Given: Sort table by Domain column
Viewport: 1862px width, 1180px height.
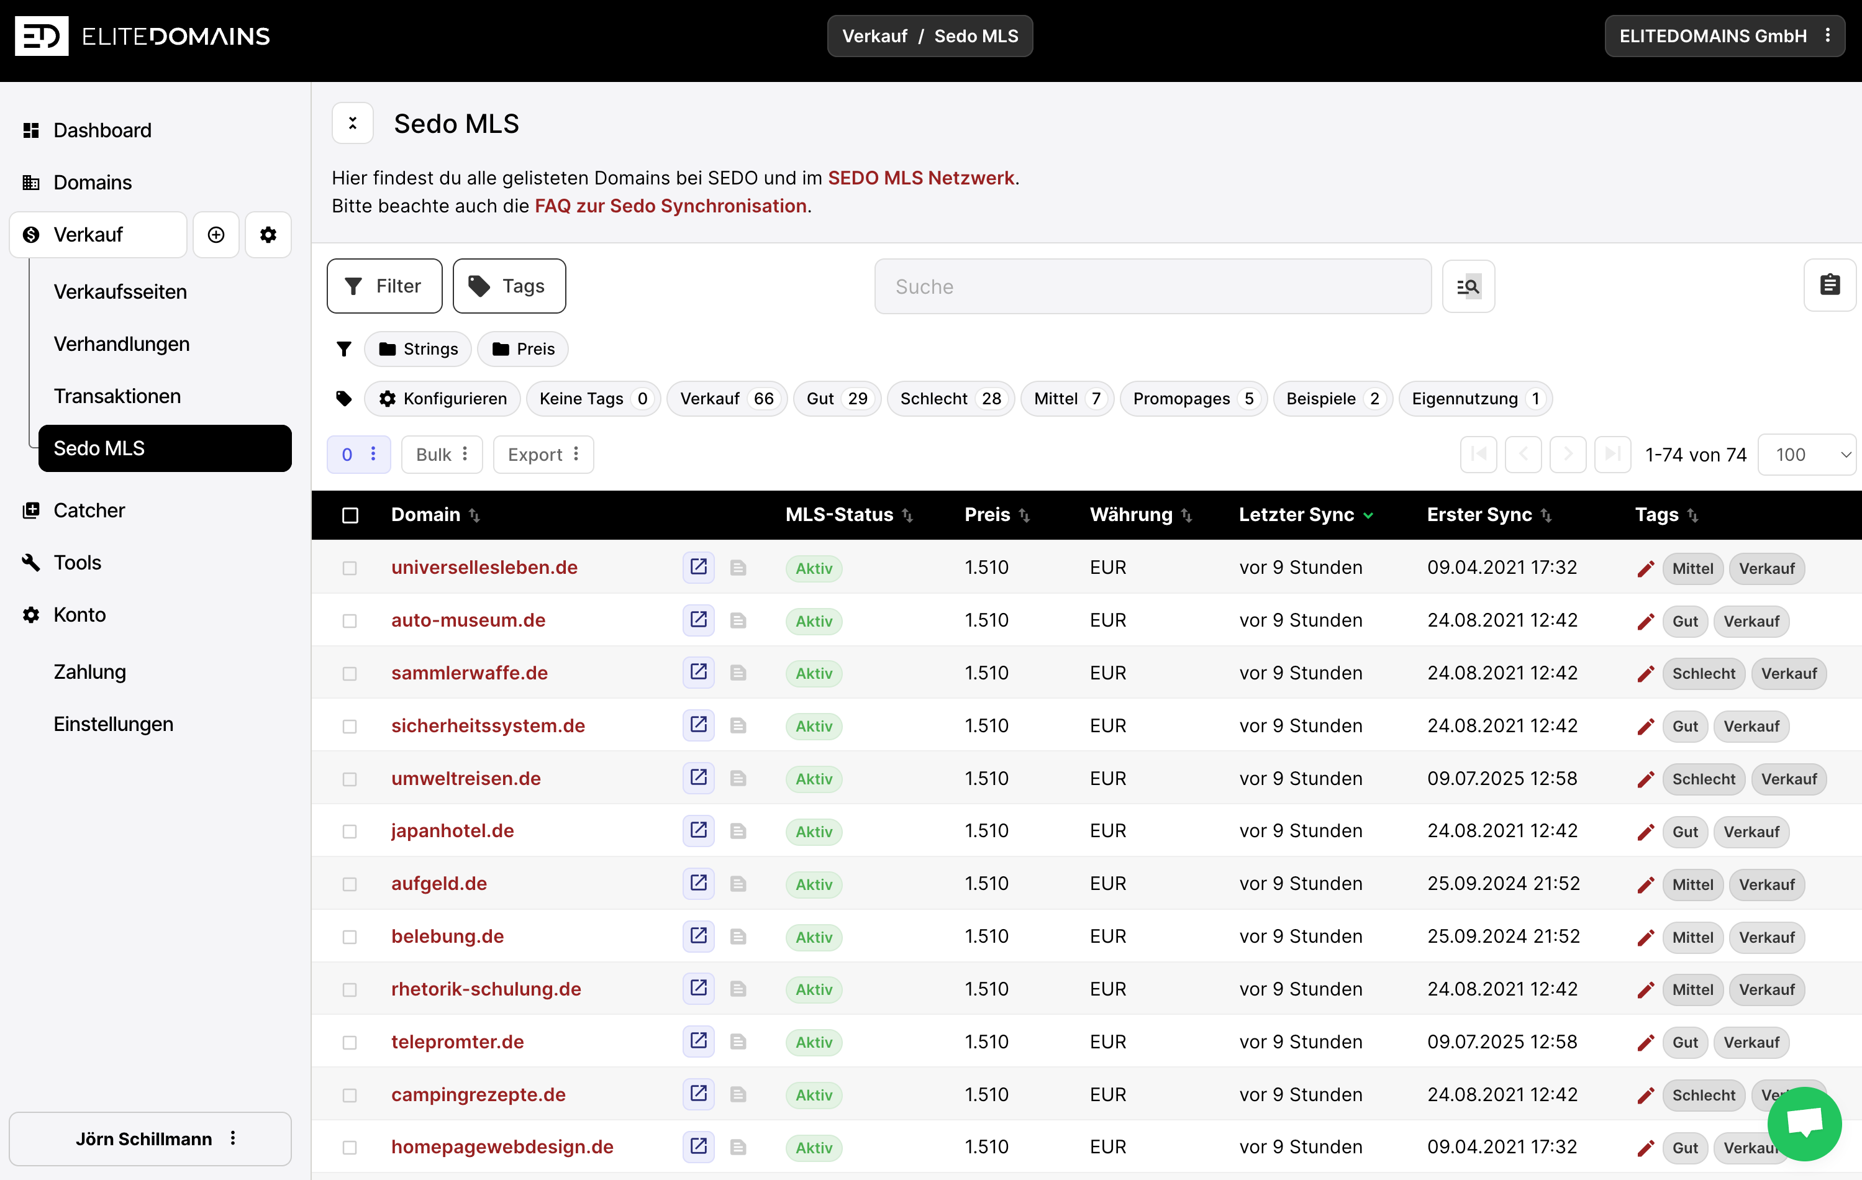Looking at the screenshot, I should coord(435,515).
